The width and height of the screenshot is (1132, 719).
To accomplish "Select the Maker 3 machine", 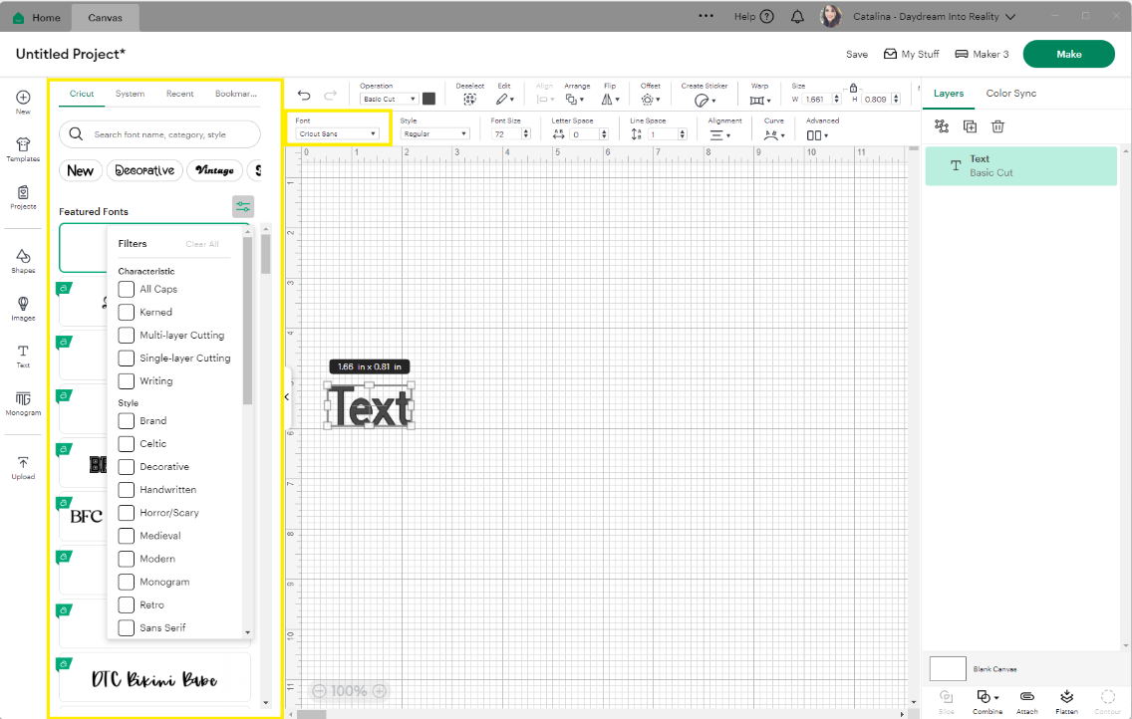I will [x=982, y=54].
